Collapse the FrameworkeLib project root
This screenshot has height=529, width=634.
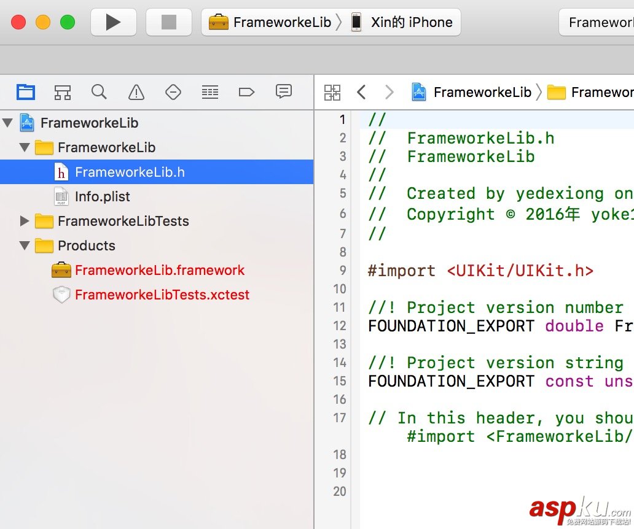[x=8, y=122]
